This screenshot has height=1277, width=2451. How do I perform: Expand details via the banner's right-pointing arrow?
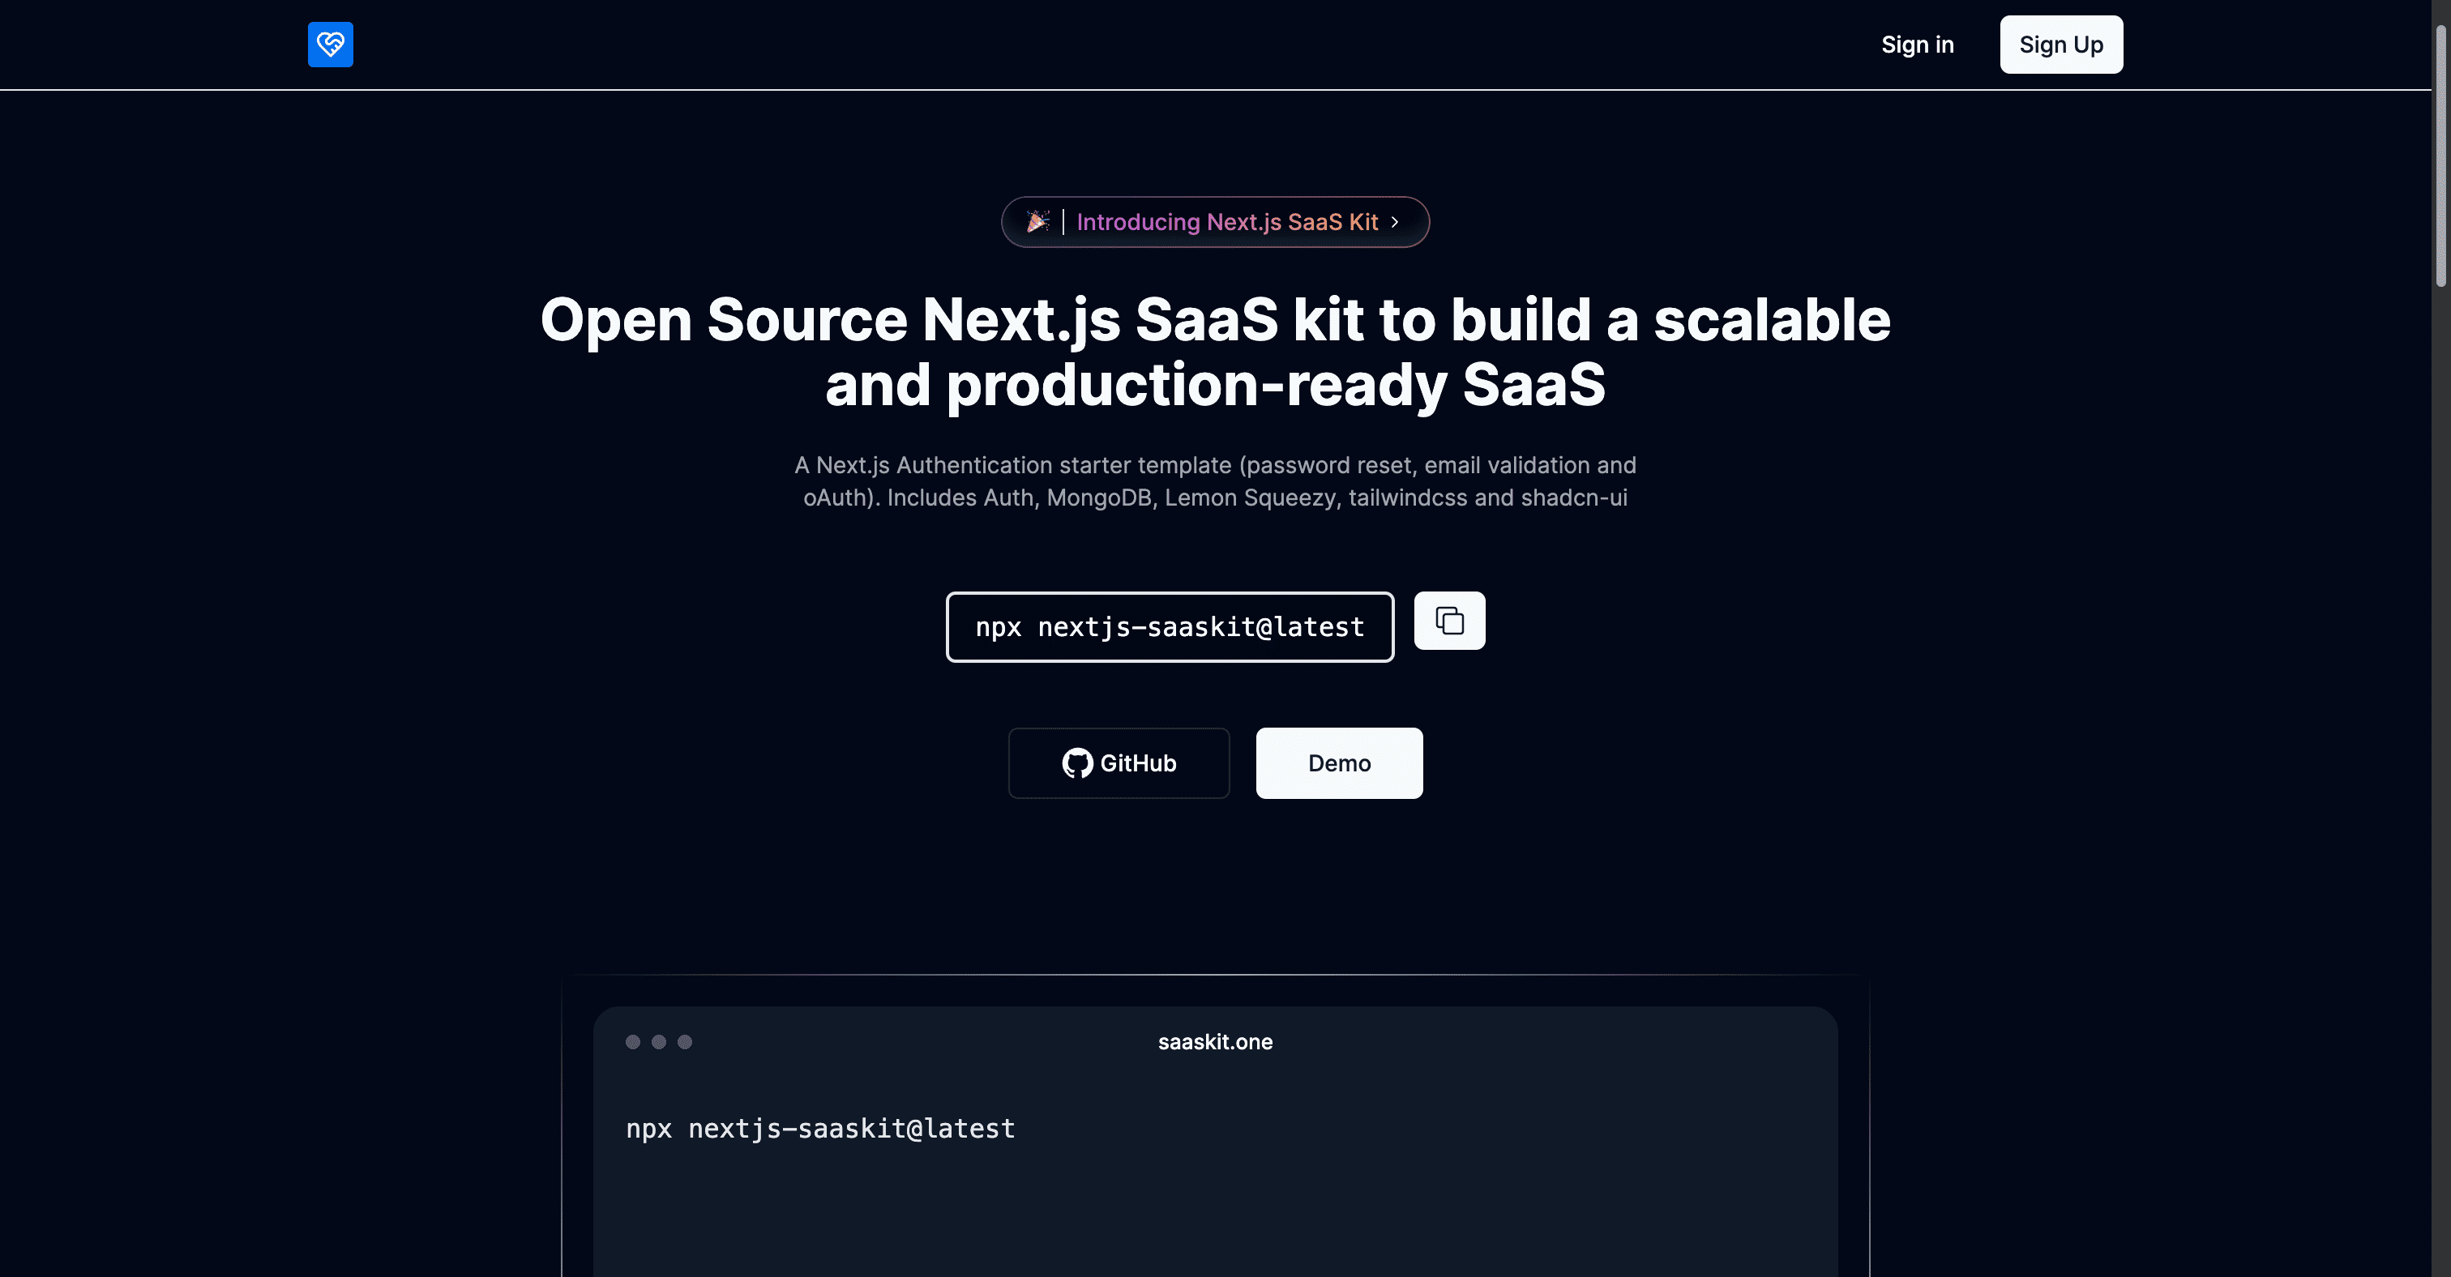(1395, 221)
